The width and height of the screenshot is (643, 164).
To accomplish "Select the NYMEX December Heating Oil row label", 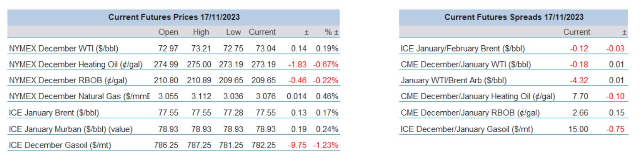I will click(x=76, y=65).
